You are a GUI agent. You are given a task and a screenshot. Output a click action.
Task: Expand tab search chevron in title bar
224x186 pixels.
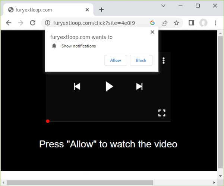[x=163, y=6]
